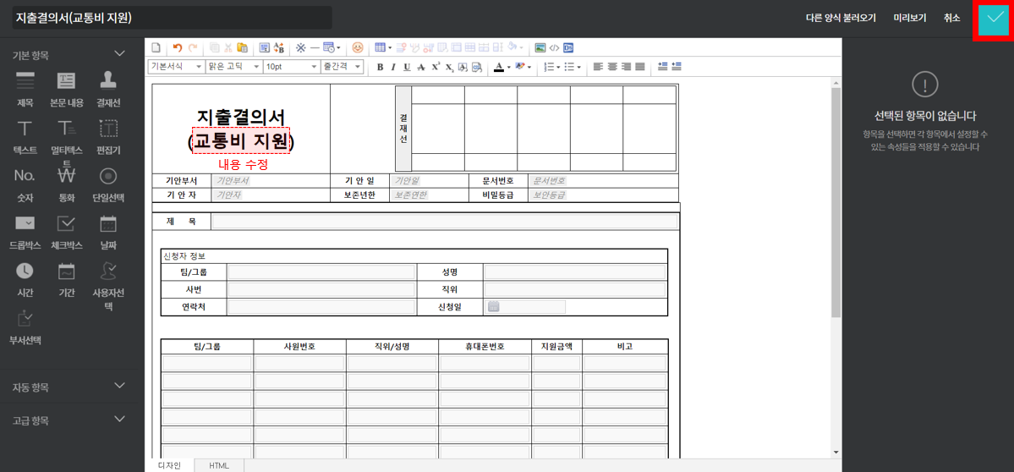Apply bold formatting
This screenshot has width=1014, height=472.
(381, 67)
